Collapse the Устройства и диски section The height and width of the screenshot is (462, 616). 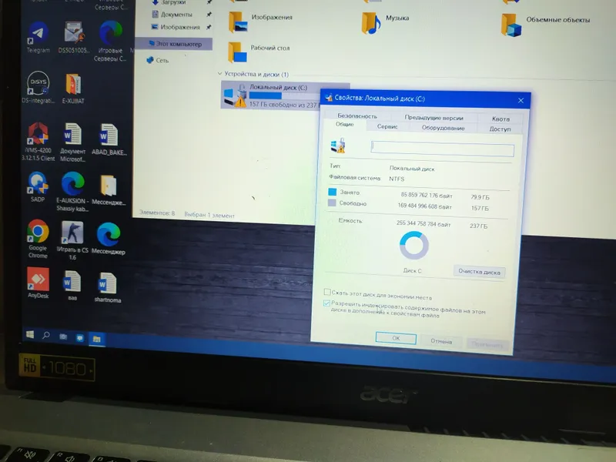pyautogui.click(x=219, y=73)
